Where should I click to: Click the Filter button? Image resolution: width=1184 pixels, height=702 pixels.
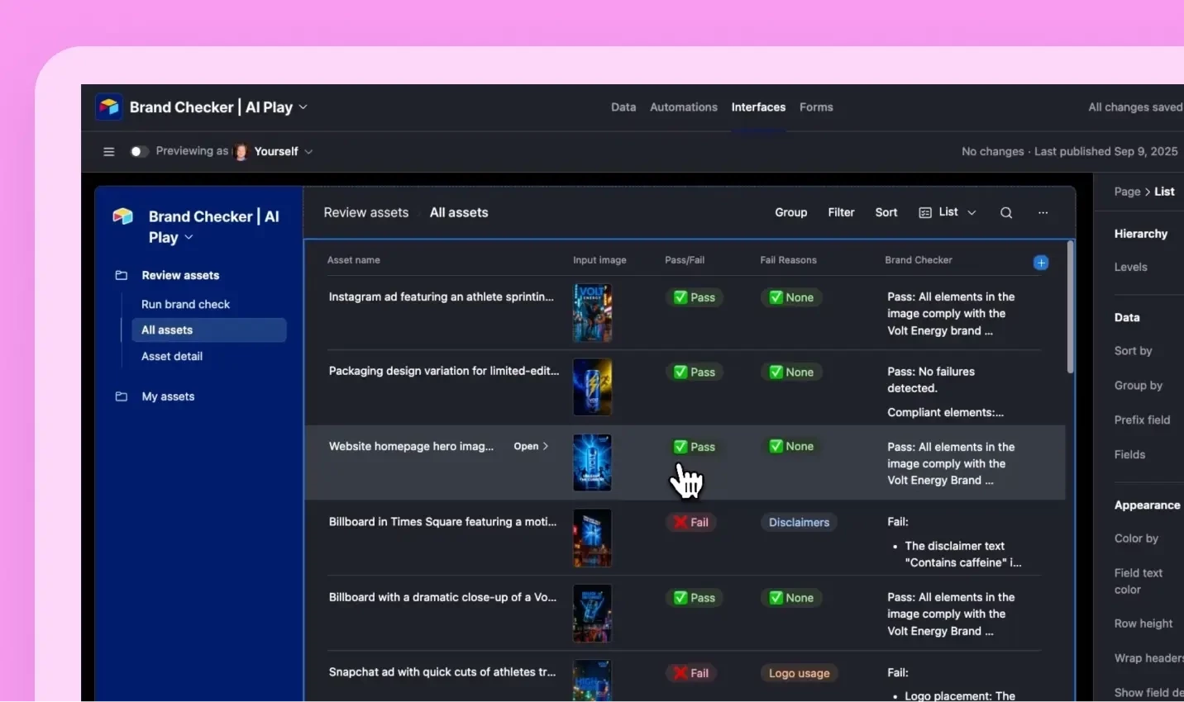coord(841,213)
